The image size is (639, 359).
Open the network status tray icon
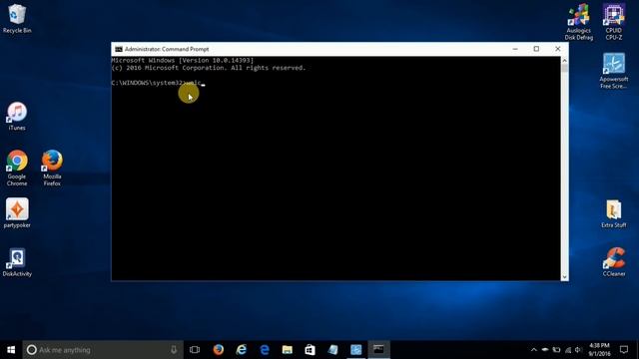pos(568,350)
